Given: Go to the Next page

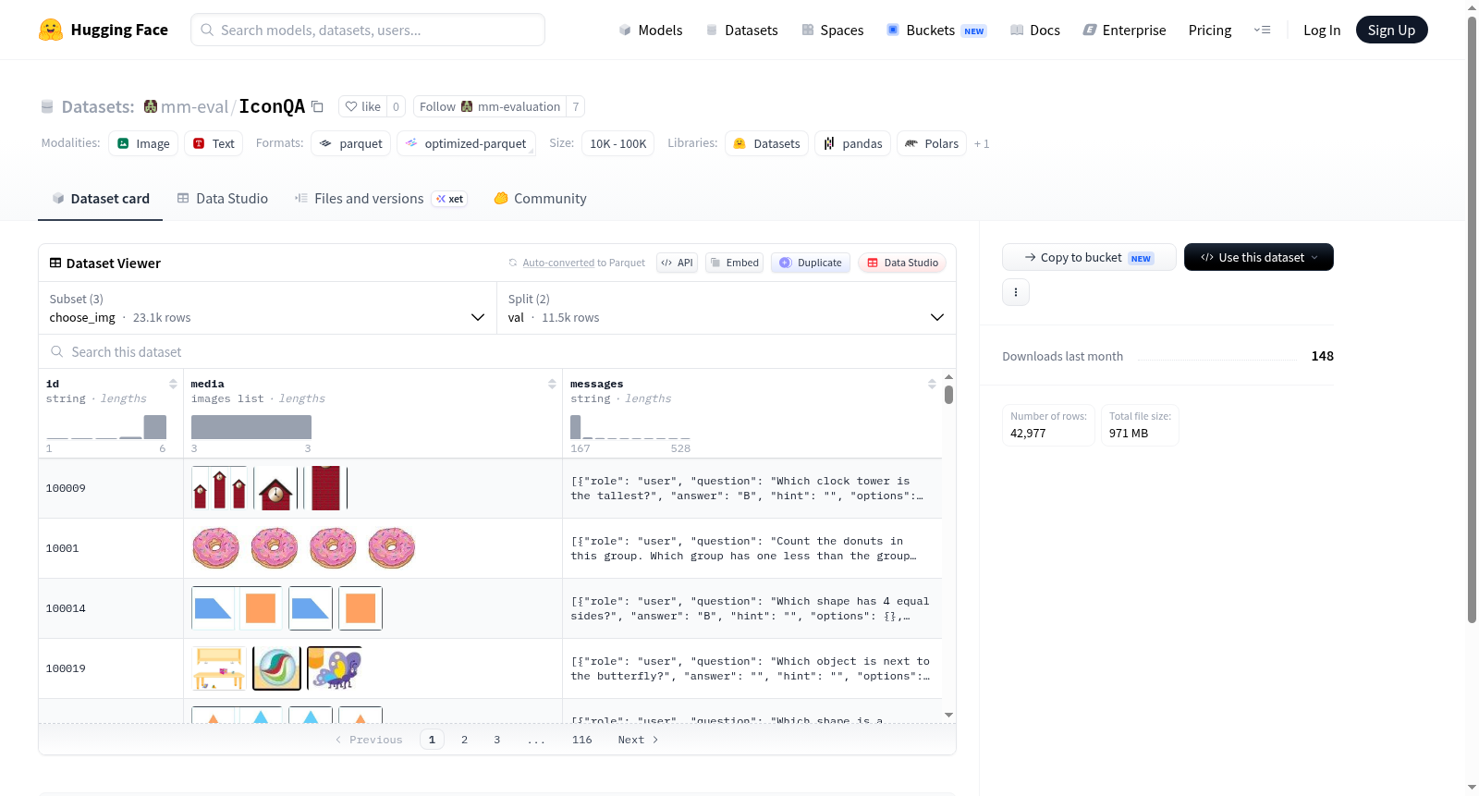Looking at the screenshot, I should pyautogui.click(x=638, y=740).
